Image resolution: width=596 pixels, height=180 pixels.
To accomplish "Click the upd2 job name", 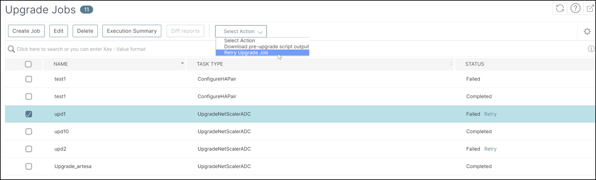I will (60, 149).
